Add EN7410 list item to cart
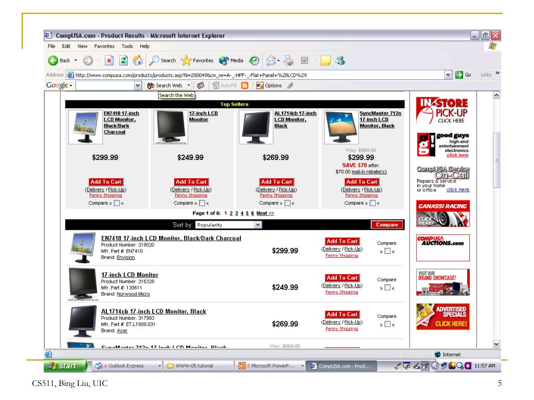 click(342, 241)
